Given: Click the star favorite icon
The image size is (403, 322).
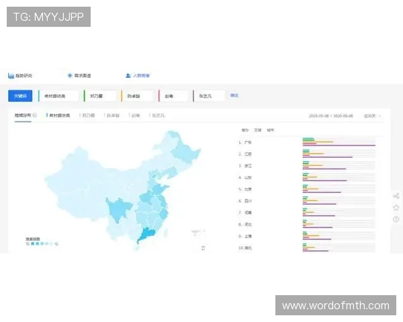Looking at the screenshot, I should [396, 207].
